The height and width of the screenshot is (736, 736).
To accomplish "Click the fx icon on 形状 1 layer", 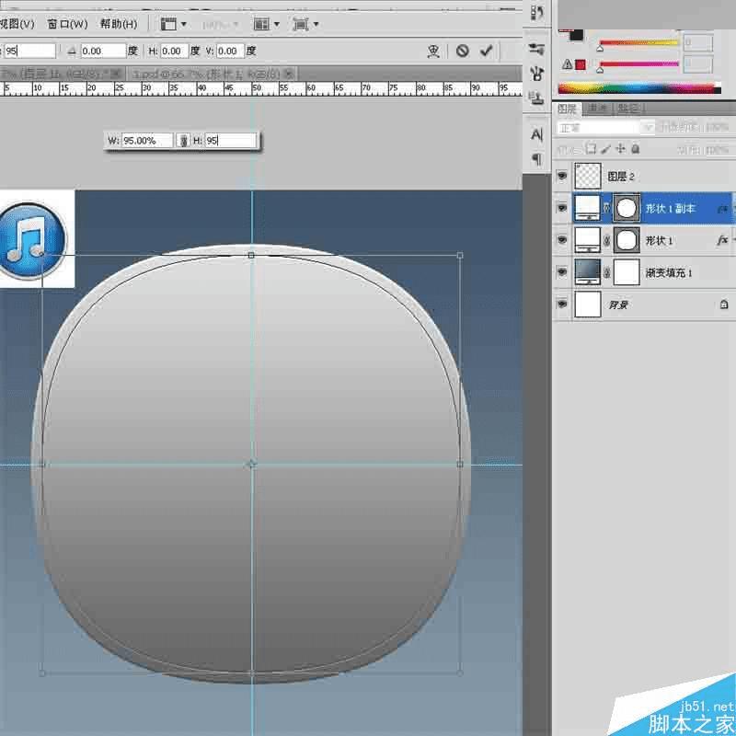I will [x=722, y=240].
